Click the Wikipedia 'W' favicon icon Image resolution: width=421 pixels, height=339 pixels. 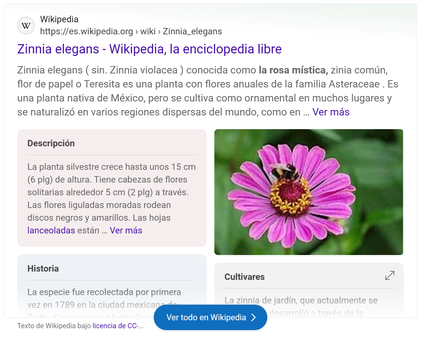26,25
